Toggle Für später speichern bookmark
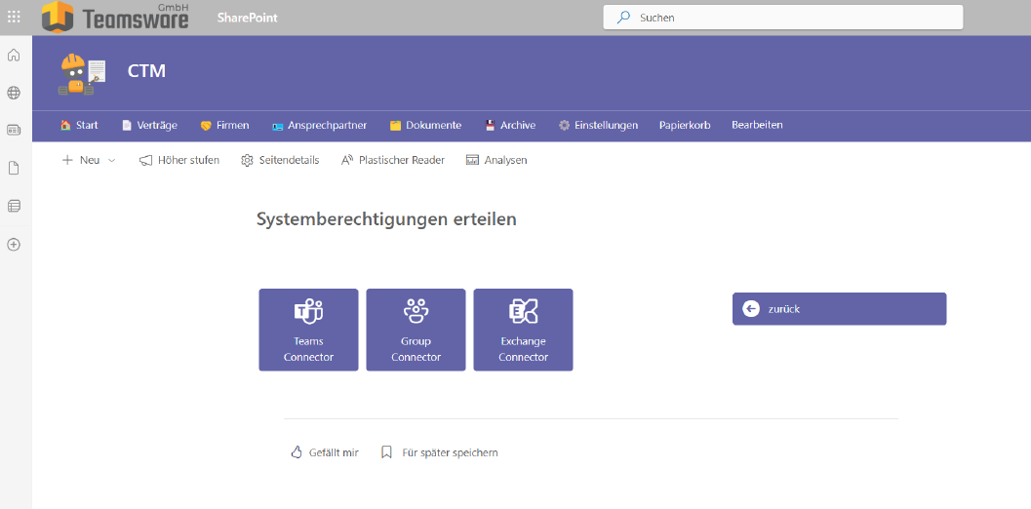This screenshot has width=1031, height=509. pyautogui.click(x=440, y=452)
